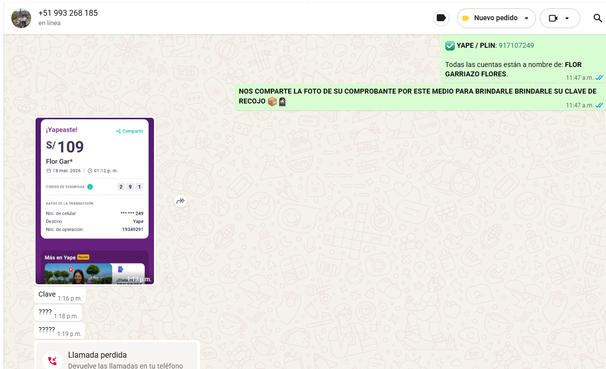Click the black label tag icon
This screenshot has width=606, height=369.
pyautogui.click(x=441, y=18)
